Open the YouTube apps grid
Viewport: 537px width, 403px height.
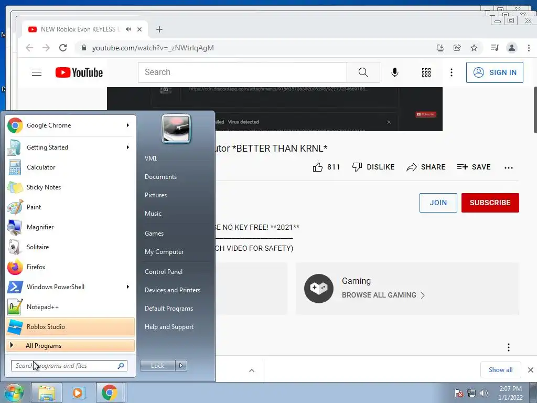(426, 72)
